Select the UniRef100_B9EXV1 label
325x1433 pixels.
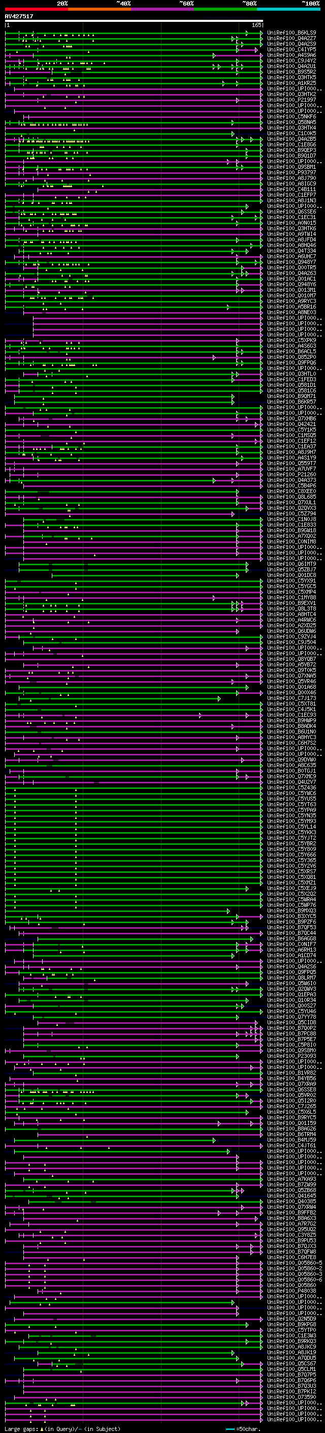click(x=291, y=603)
